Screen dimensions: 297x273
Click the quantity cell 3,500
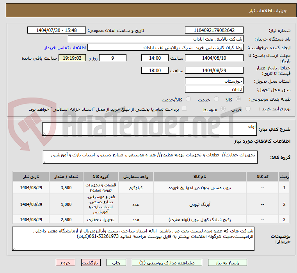(x=66, y=188)
